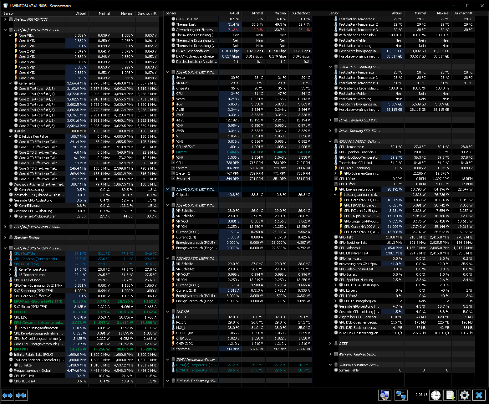
Task: Open the remote network computers icon
Action: click(401, 395)
